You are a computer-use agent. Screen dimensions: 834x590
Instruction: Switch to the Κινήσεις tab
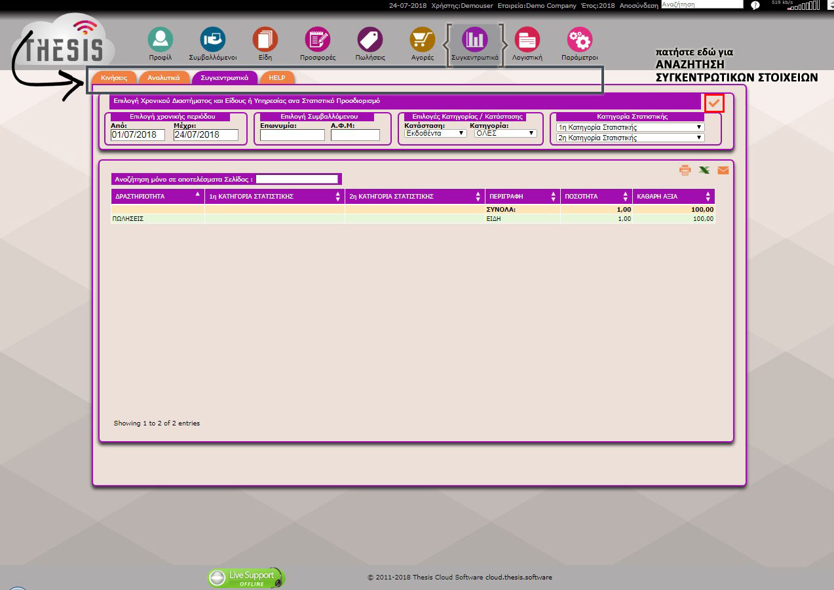(x=114, y=77)
